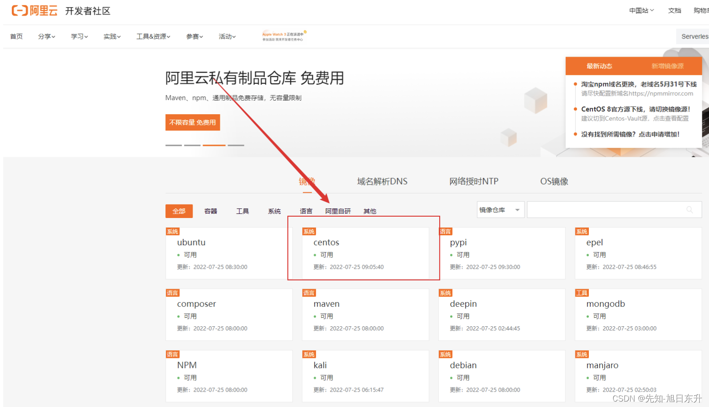Open the 文档 link in header
This screenshot has width=709, height=407.
pos(675,10)
